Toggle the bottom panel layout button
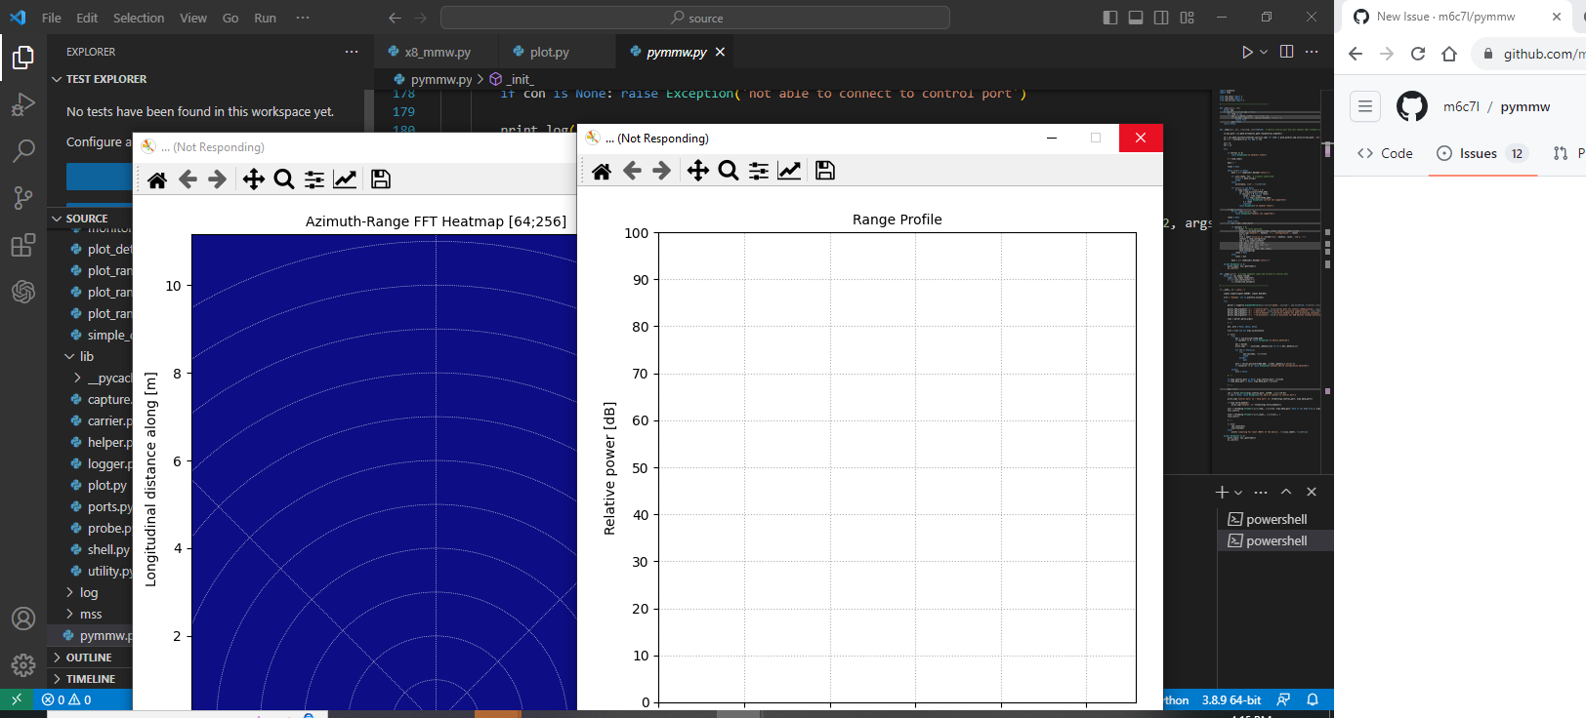 click(1136, 18)
